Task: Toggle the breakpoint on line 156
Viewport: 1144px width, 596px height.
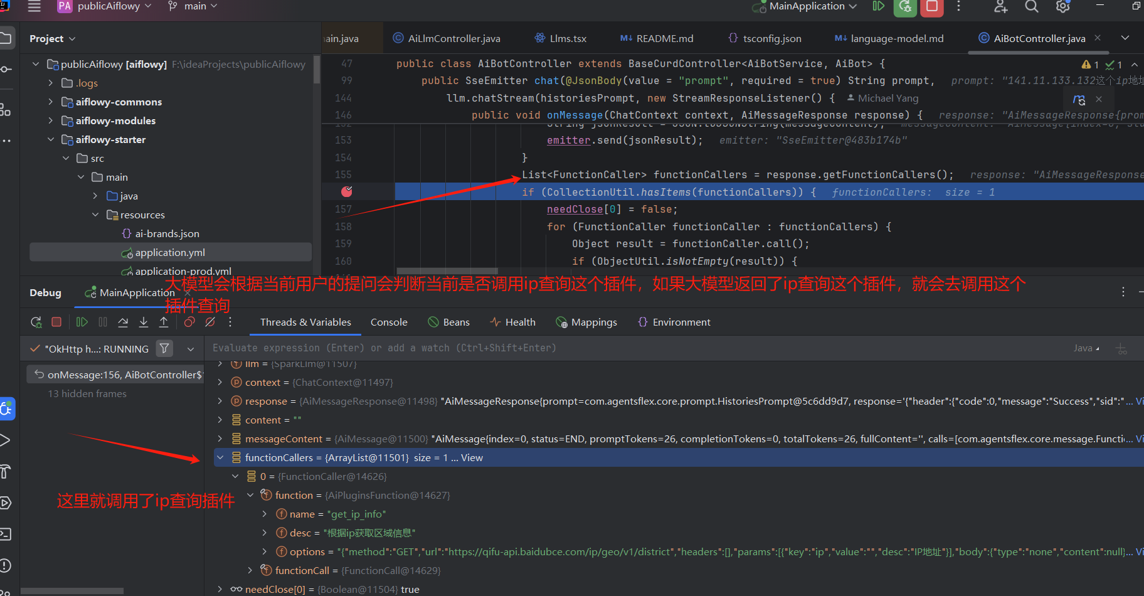Action: (x=347, y=191)
